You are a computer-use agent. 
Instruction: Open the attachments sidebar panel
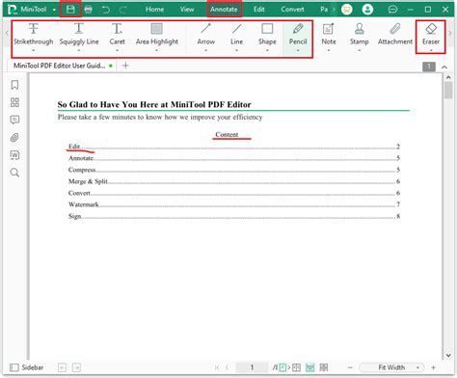click(x=14, y=138)
